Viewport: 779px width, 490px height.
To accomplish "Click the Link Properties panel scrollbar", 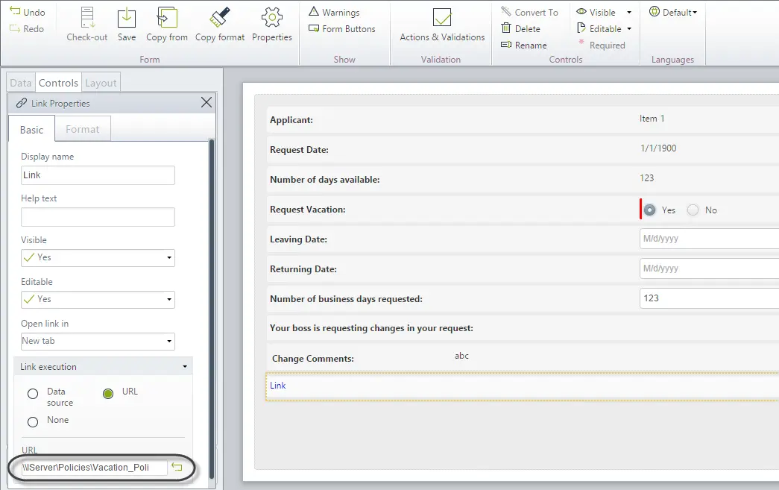I will click(212, 308).
